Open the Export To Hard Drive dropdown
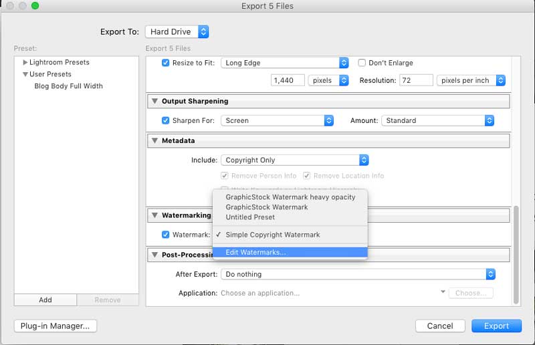535x345 pixels. 178,31
